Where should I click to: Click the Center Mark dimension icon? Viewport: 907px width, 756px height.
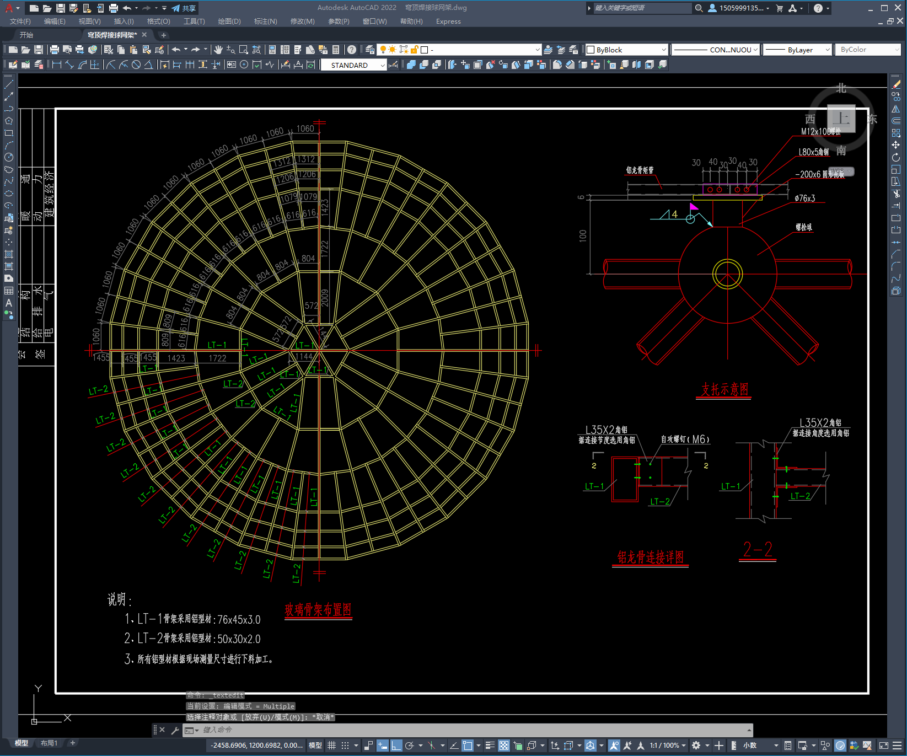(244, 65)
